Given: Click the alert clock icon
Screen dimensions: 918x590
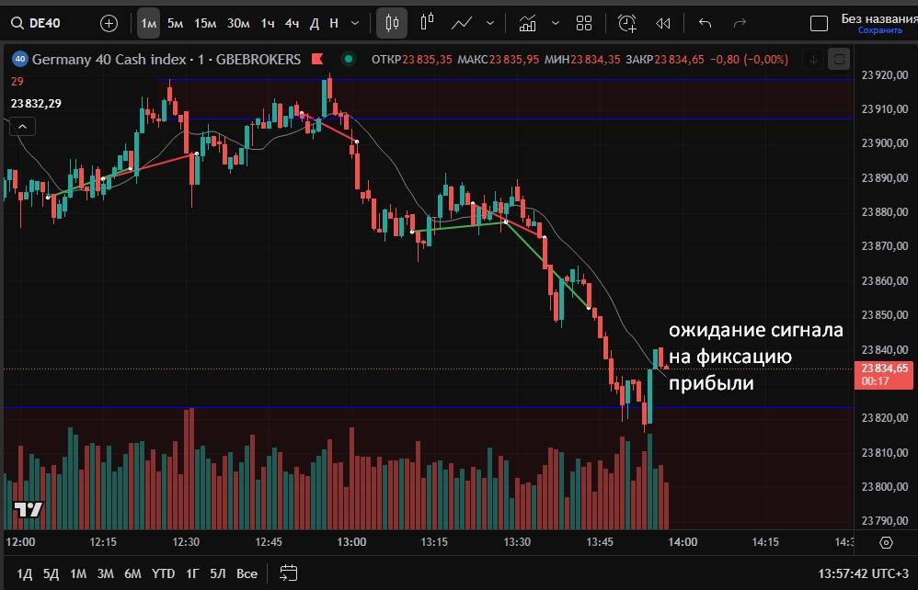Looking at the screenshot, I should (627, 23).
